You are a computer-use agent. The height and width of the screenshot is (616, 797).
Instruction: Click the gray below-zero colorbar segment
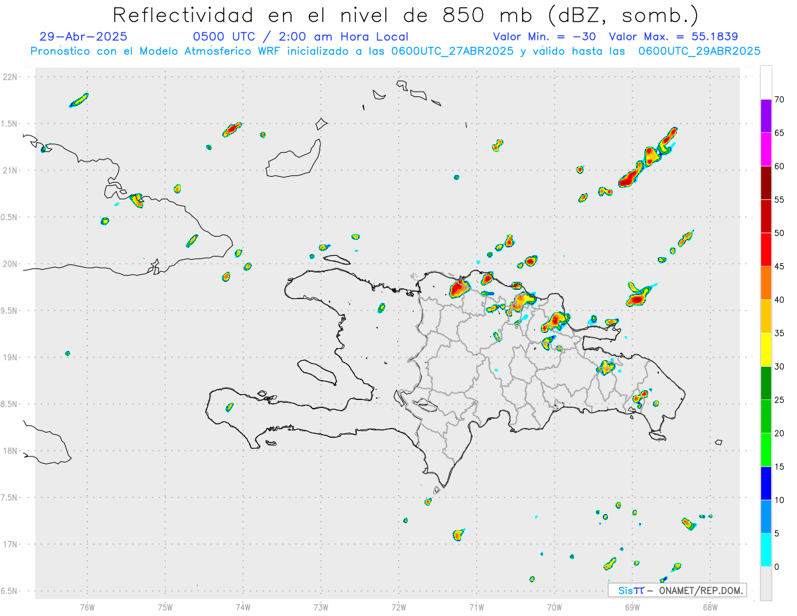tap(766, 583)
